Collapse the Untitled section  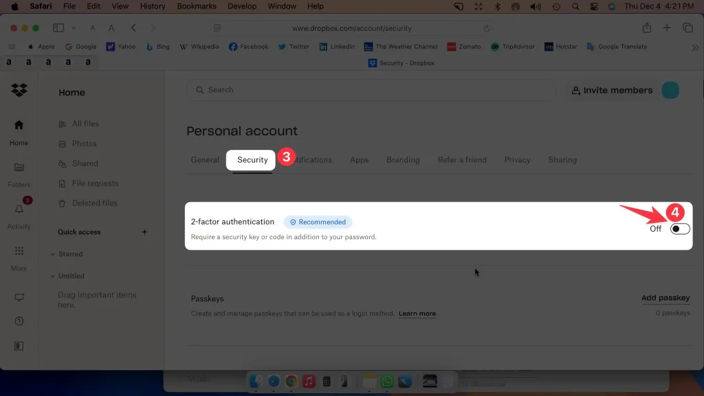(54, 276)
